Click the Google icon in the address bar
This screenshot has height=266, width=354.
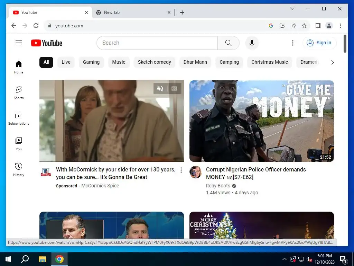[271, 26]
